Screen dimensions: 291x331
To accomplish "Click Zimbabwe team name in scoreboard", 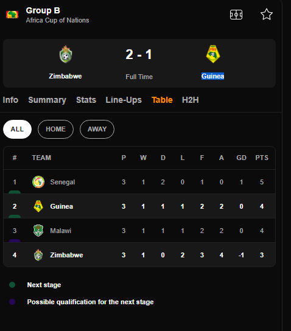I will (65, 76).
